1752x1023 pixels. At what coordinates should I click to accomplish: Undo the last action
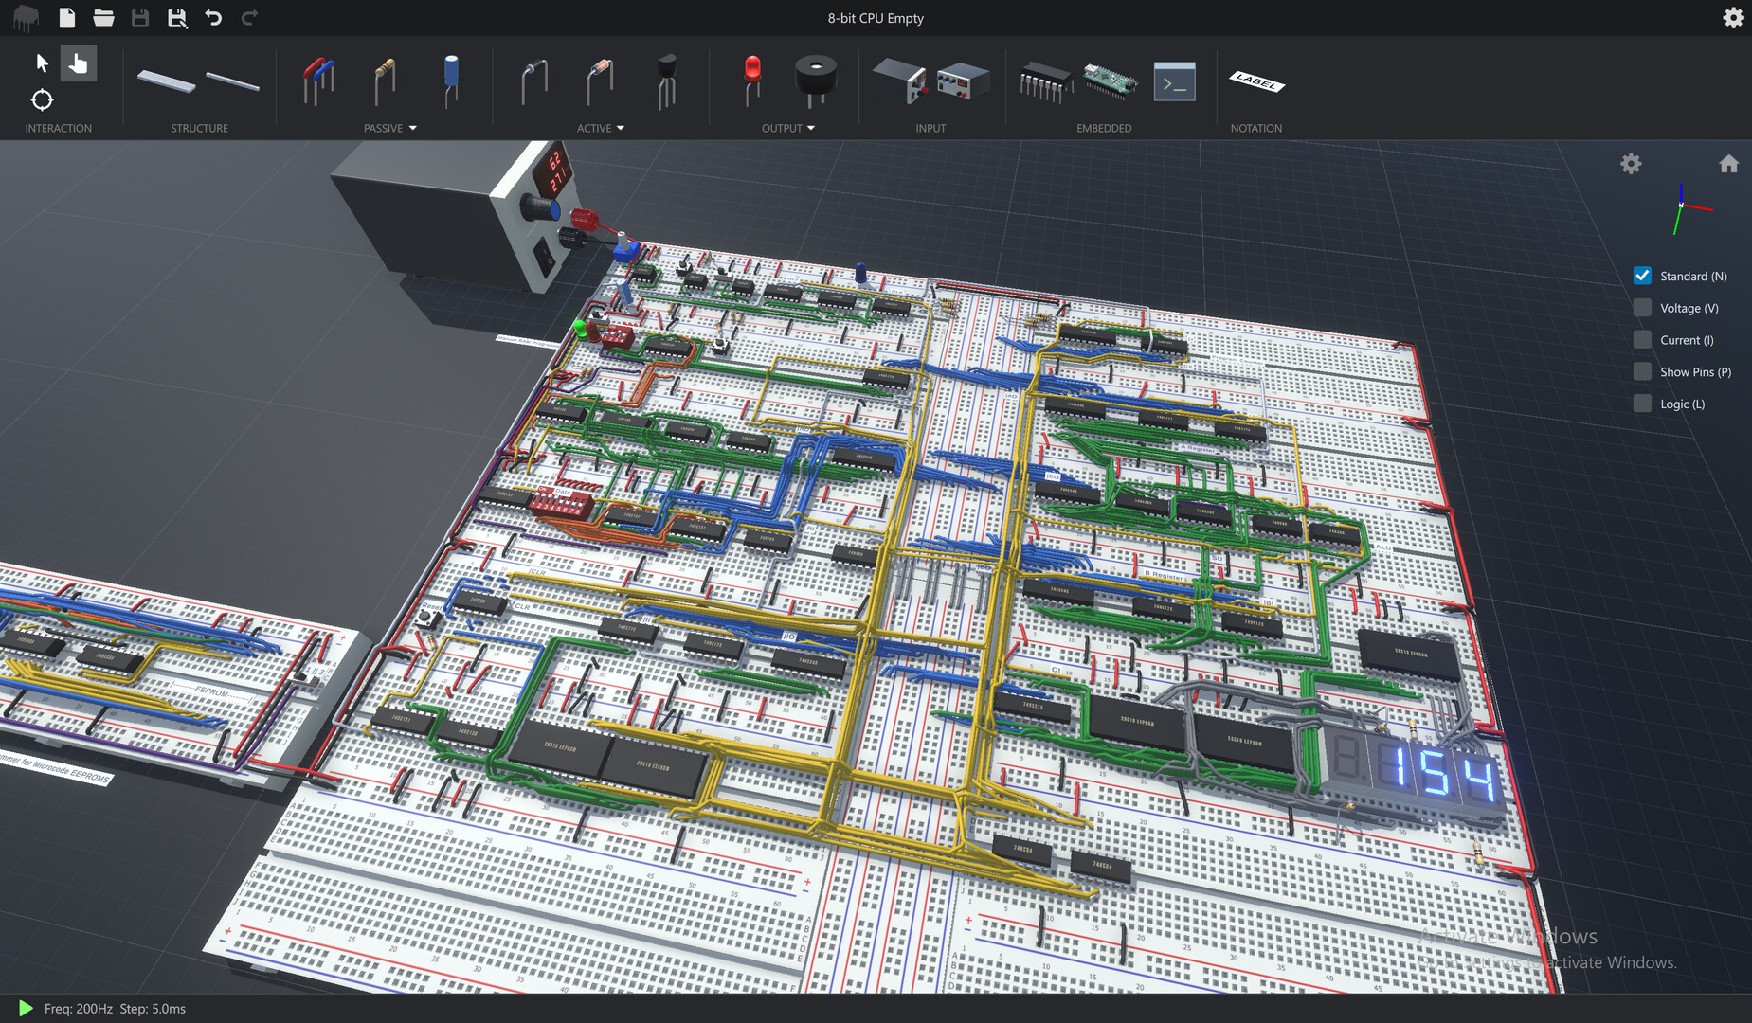point(214,17)
